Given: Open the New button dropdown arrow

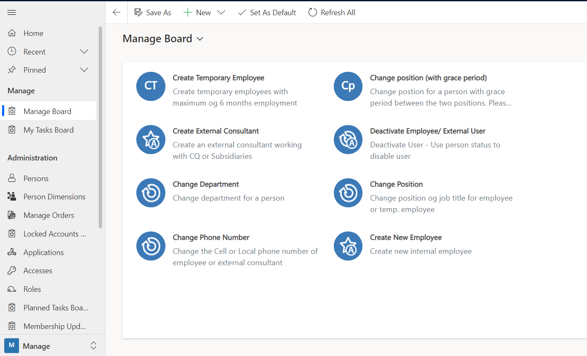Looking at the screenshot, I should tap(221, 13).
